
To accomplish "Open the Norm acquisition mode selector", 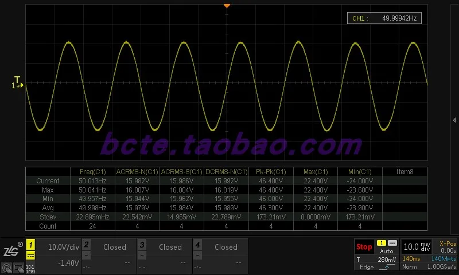I will pos(409,267).
